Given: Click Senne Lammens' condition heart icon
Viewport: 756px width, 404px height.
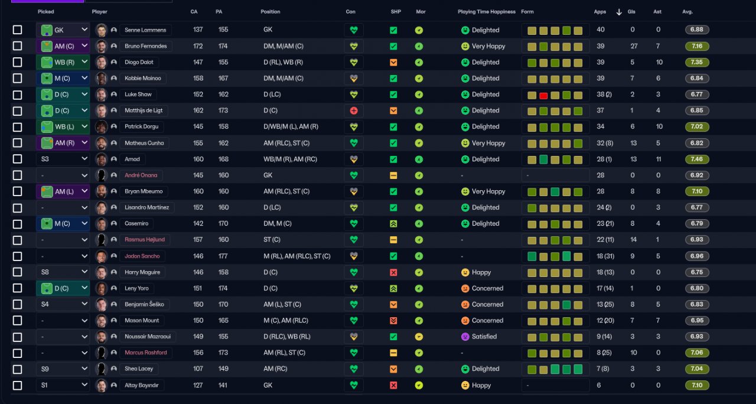Looking at the screenshot, I should point(354,30).
